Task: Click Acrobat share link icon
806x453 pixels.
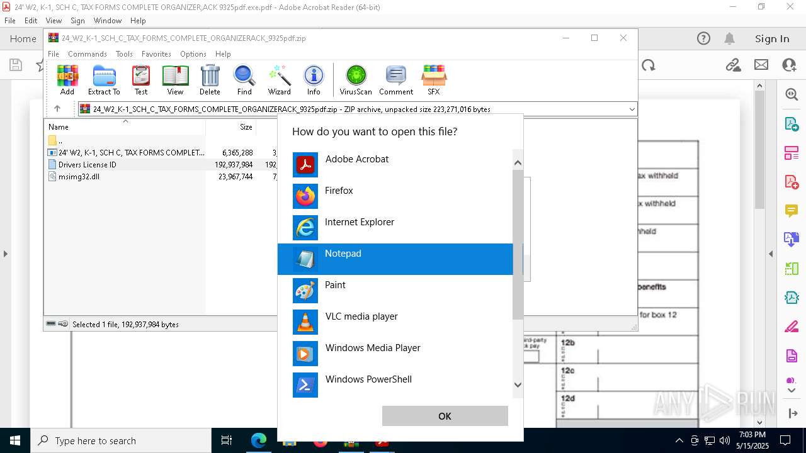Action: click(x=733, y=65)
